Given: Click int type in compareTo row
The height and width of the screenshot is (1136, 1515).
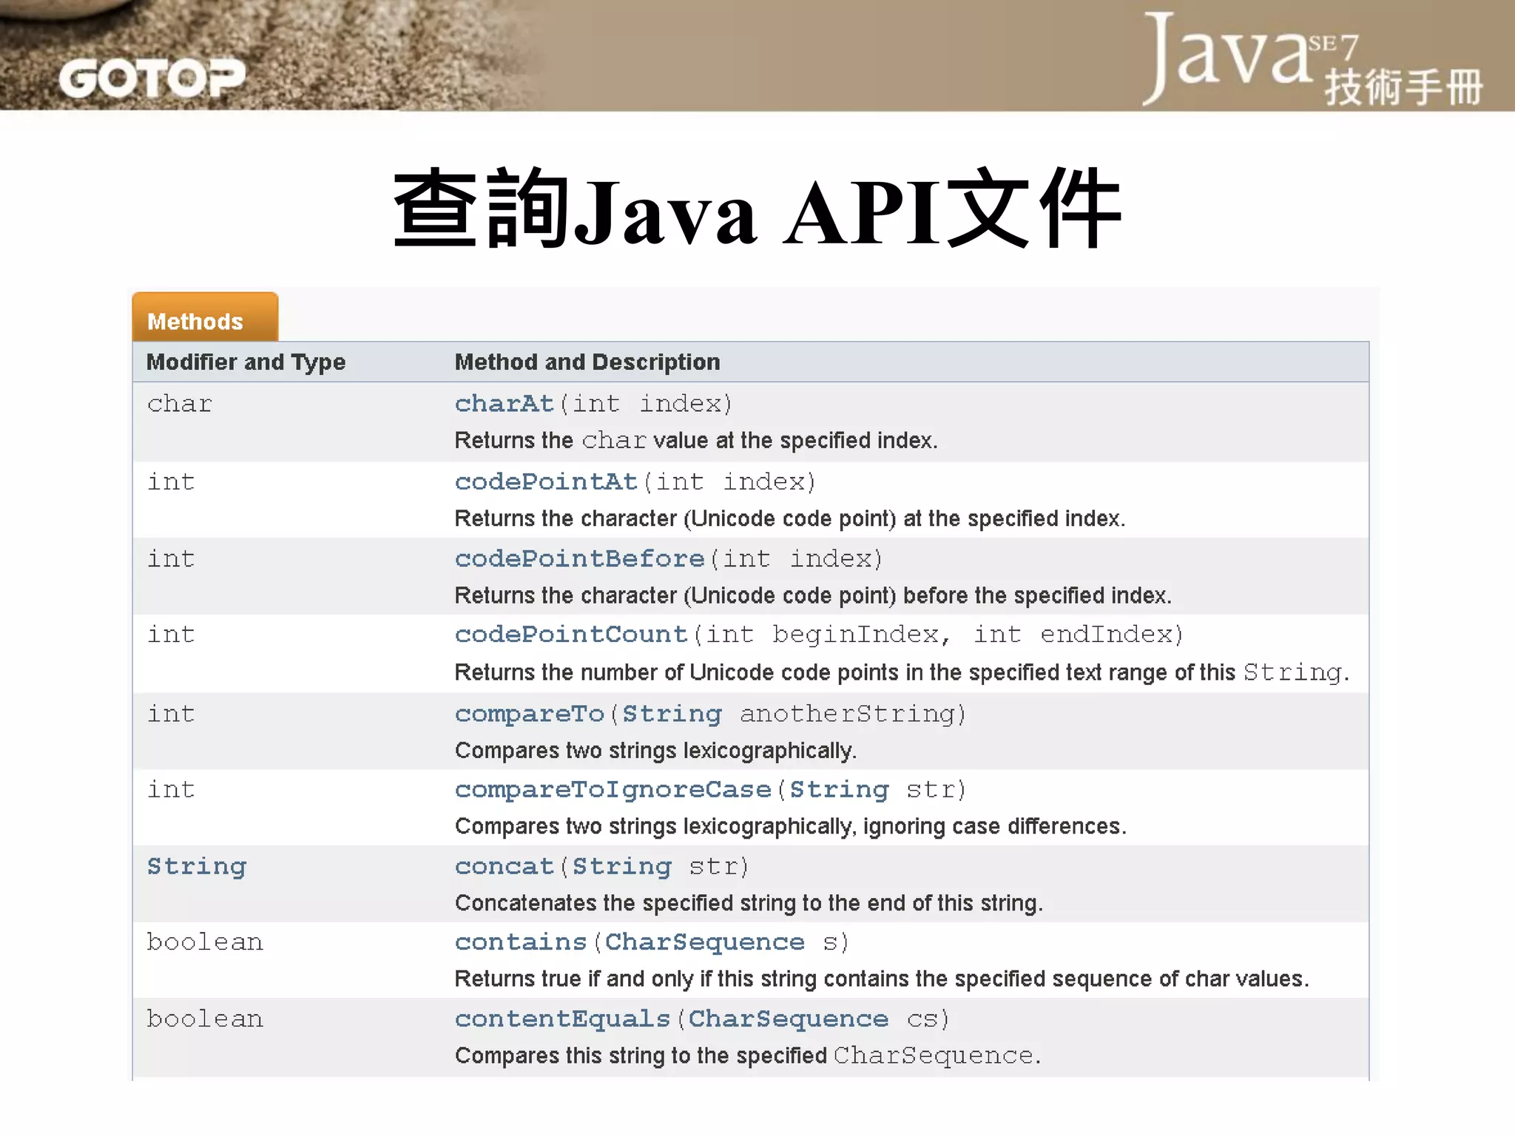Looking at the screenshot, I should pyautogui.click(x=171, y=714).
